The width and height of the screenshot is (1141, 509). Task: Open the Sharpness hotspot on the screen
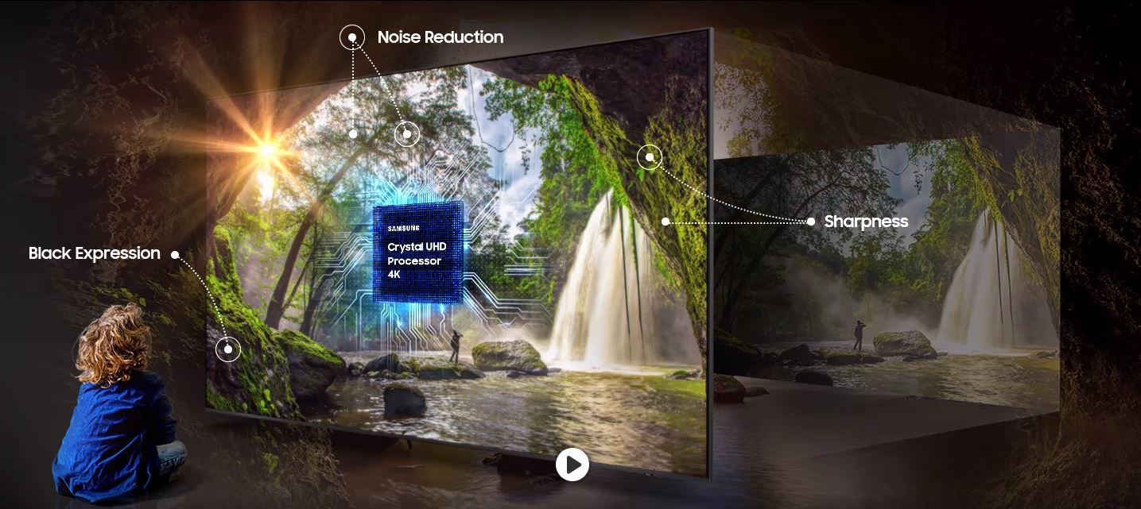(x=650, y=157)
